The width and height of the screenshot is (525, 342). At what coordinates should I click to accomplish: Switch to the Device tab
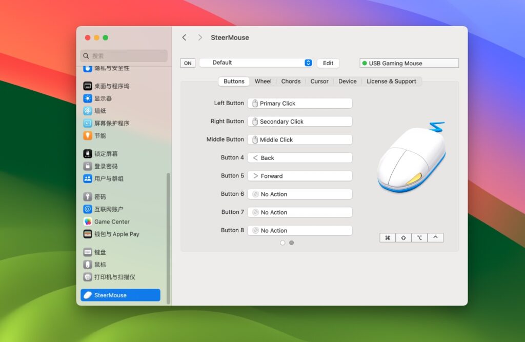348,81
